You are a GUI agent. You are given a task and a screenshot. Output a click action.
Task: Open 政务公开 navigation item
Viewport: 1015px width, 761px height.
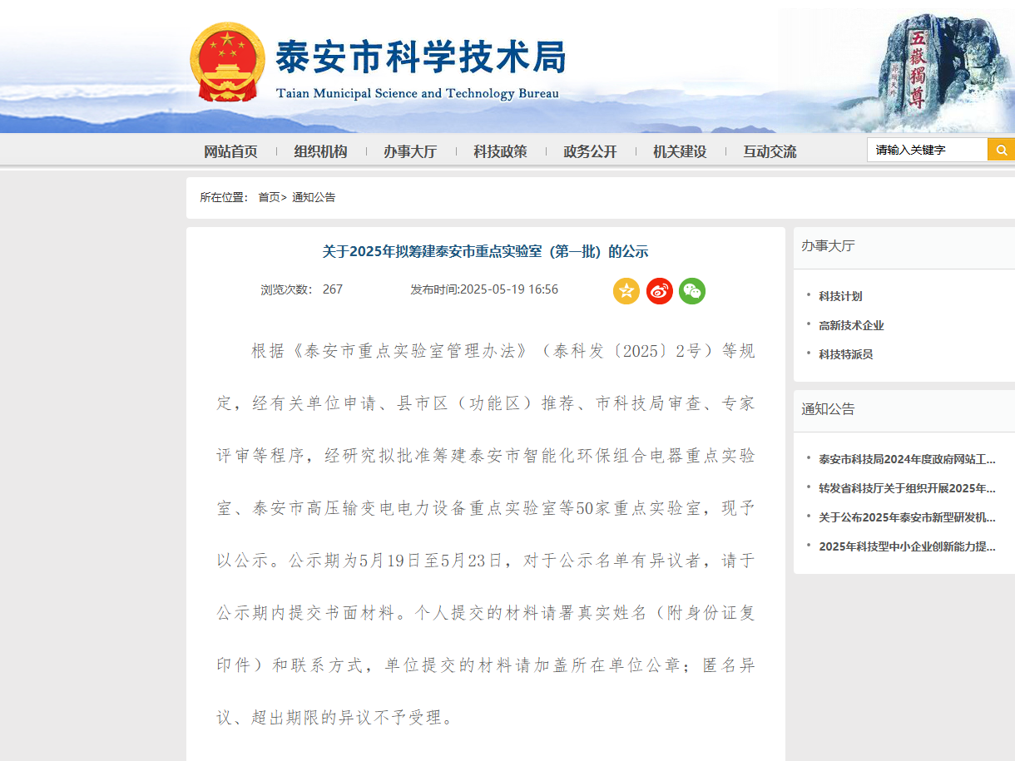pos(590,151)
